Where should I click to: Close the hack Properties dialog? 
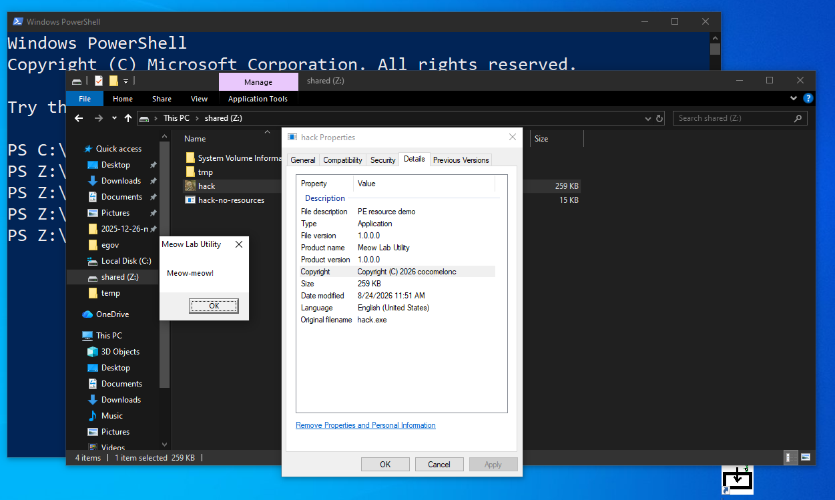(x=513, y=138)
